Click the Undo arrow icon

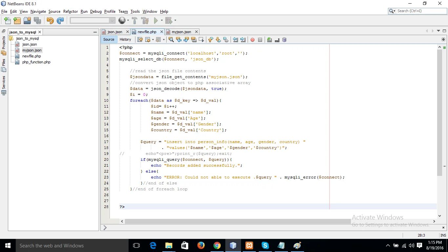point(50,21)
